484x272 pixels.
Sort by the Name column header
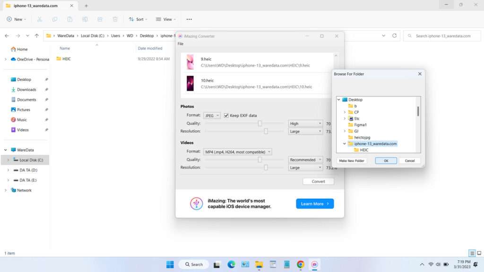[x=65, y=49]
